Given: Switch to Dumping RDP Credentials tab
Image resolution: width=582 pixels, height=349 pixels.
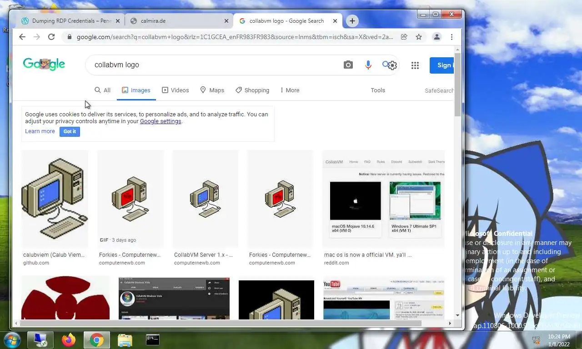Looking at the screenshot, I should tap(70, 21).
